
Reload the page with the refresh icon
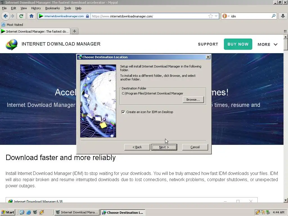click(x=21, y=16)
